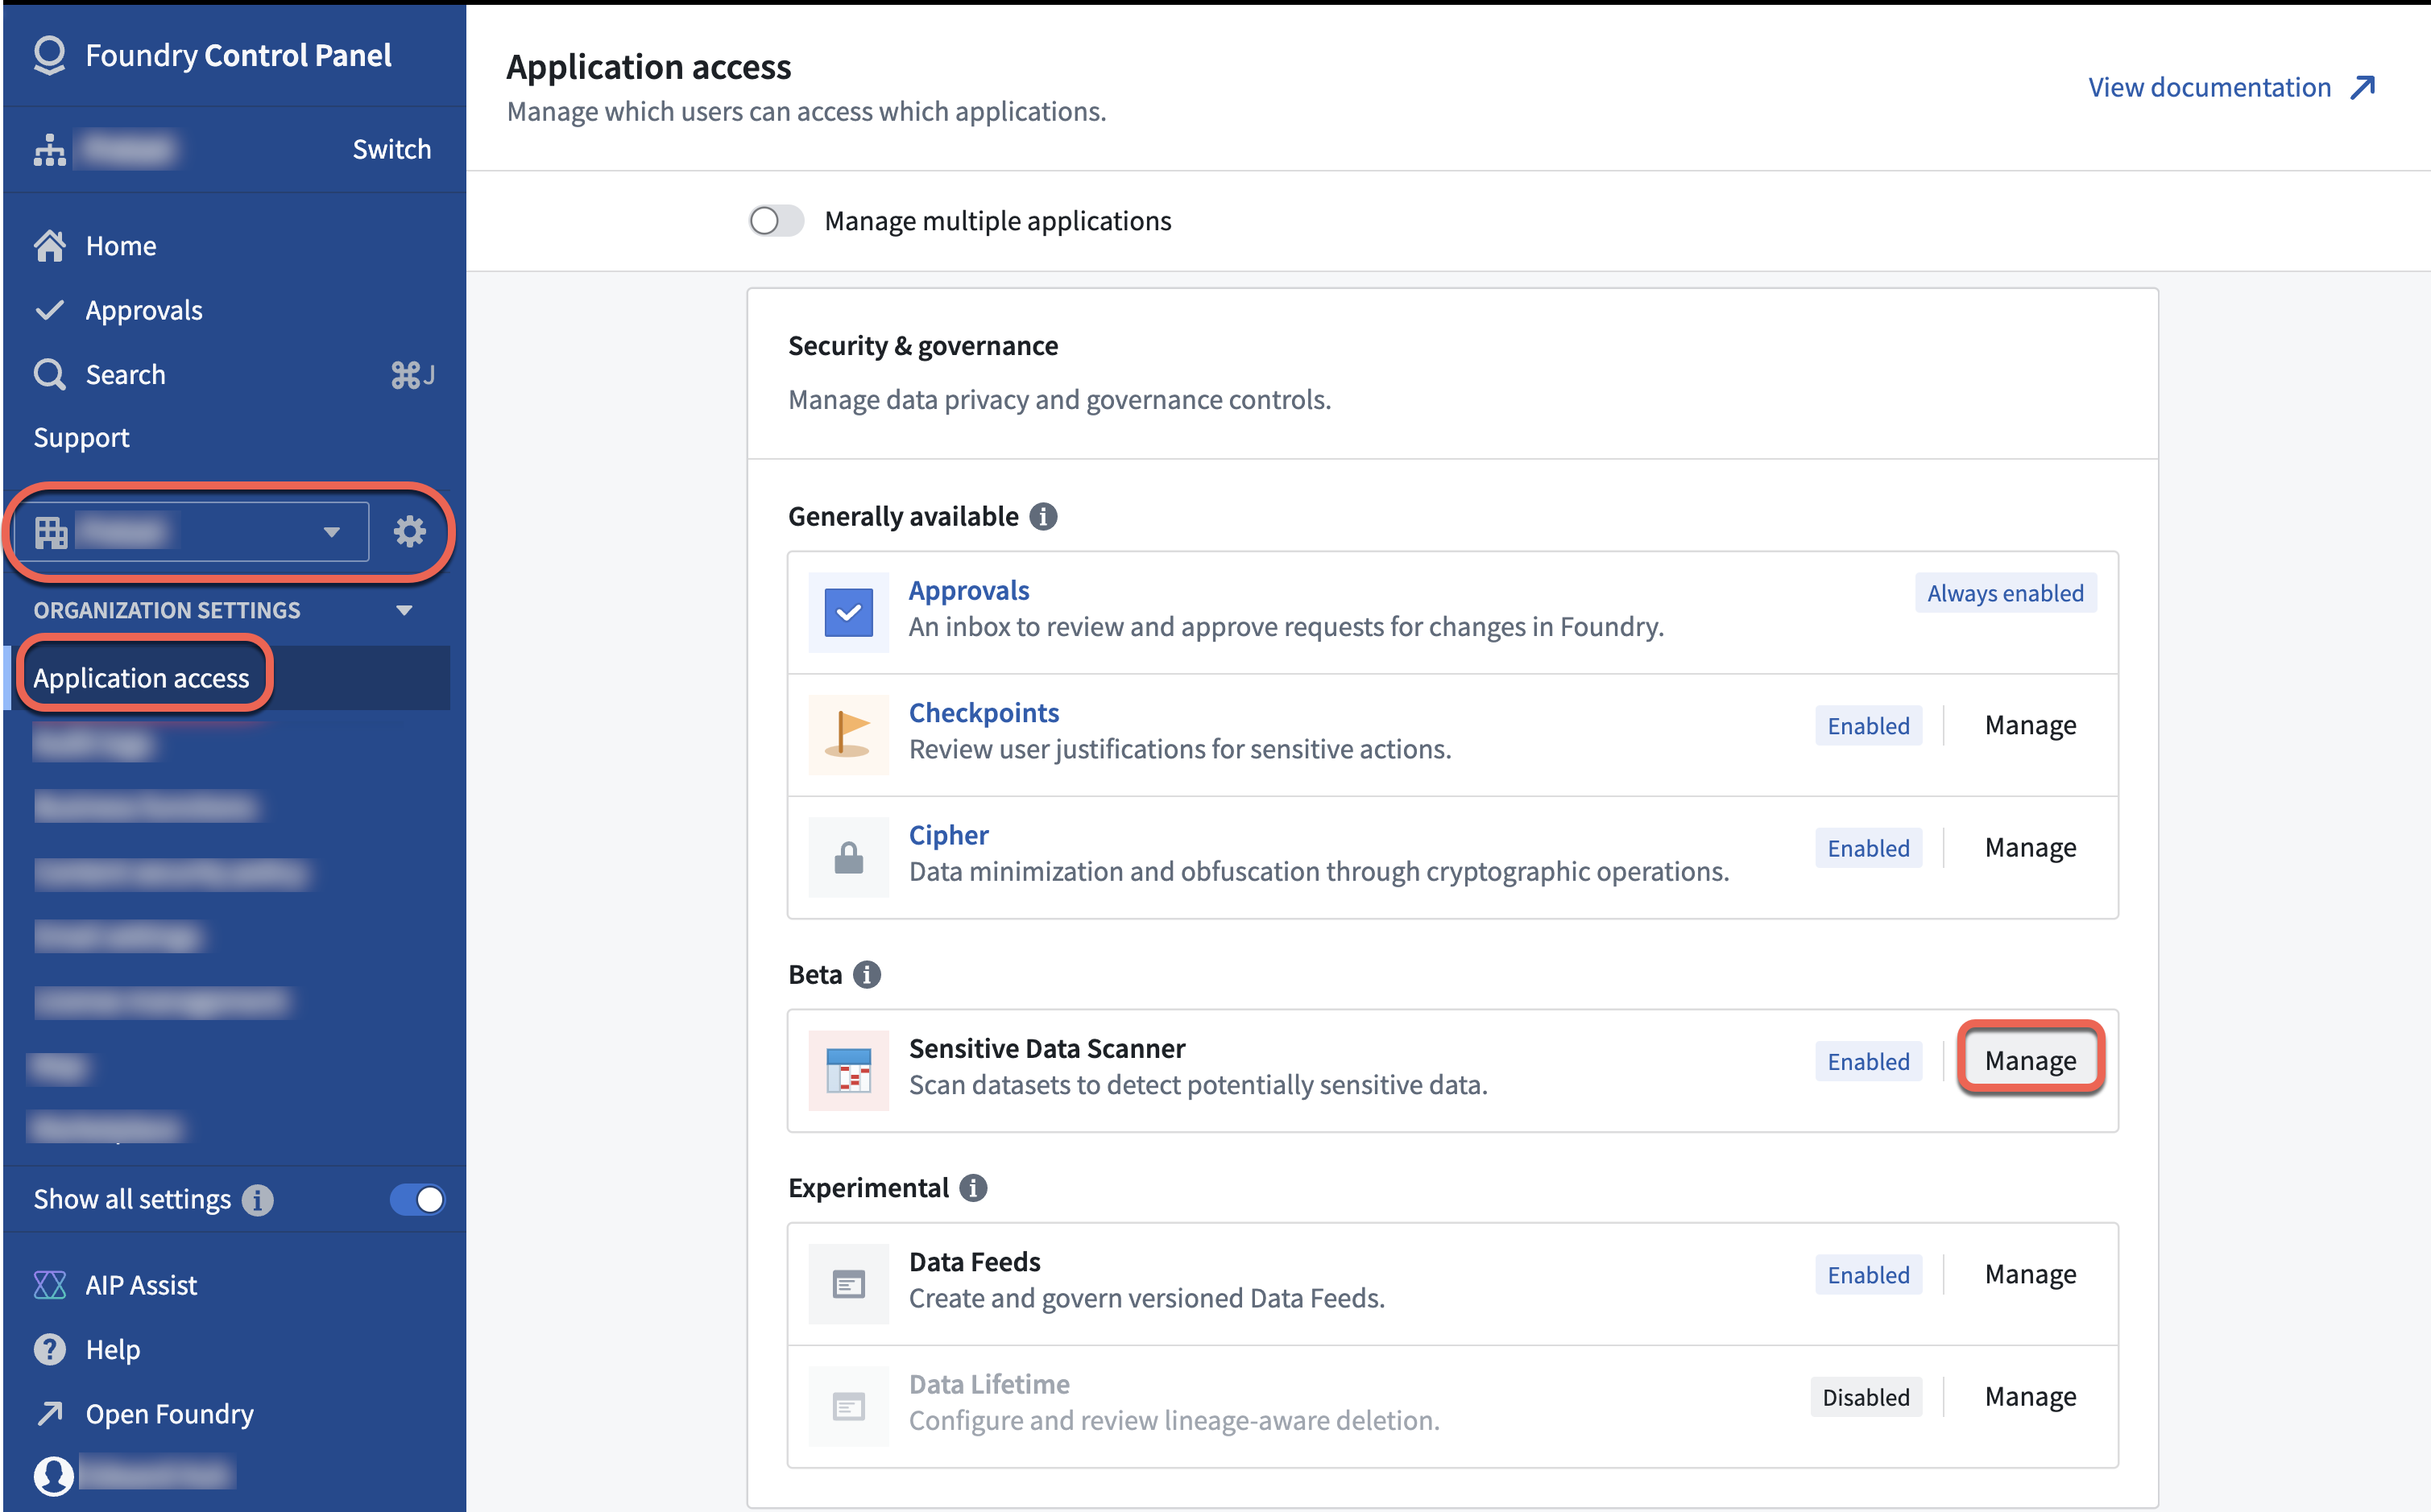The image size is (2431, 1512).
Task: Click the Data Lifetime app icon
Action: 848,1407
